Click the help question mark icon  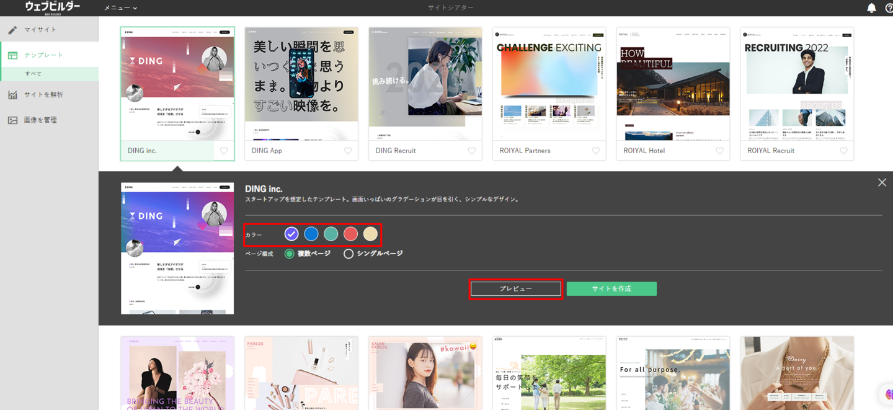coord(889,8)
